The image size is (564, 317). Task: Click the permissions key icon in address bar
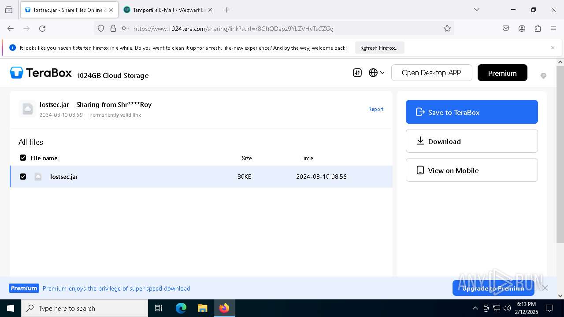[126, 28]
